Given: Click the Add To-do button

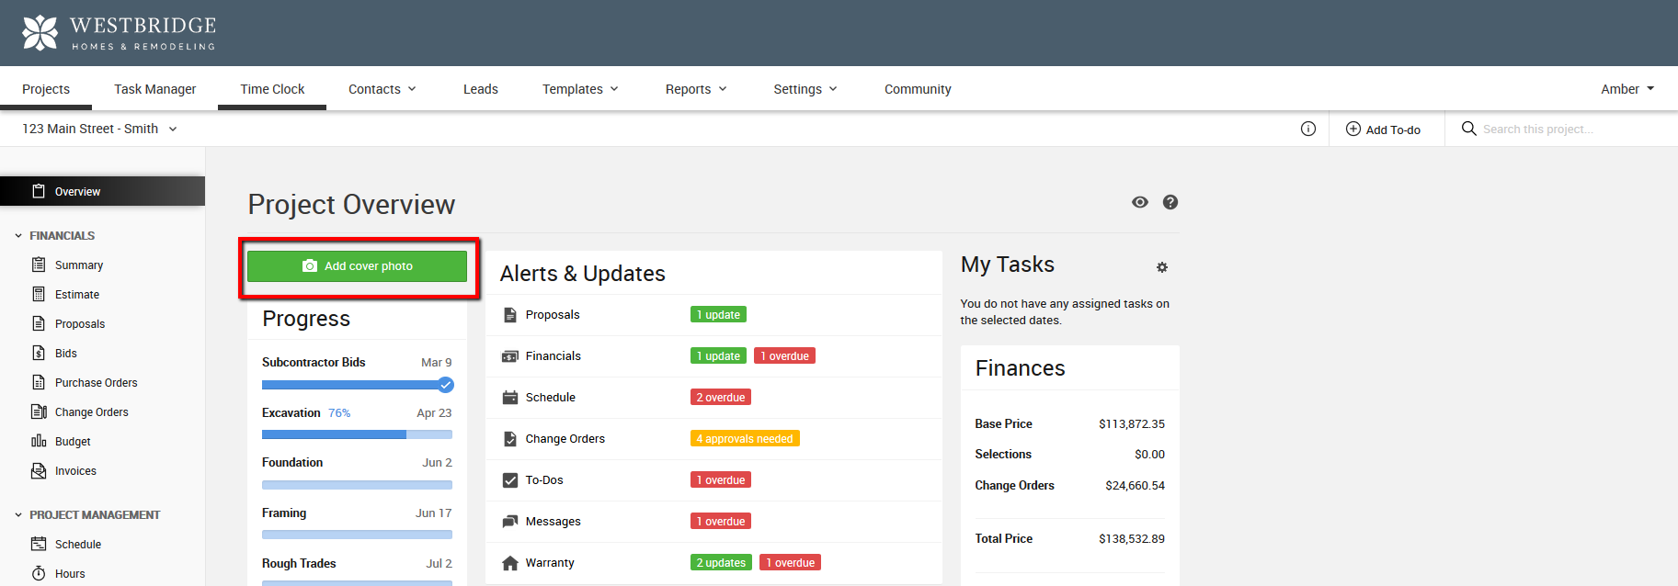Looking at the screenshot, I should point(1383,130).
